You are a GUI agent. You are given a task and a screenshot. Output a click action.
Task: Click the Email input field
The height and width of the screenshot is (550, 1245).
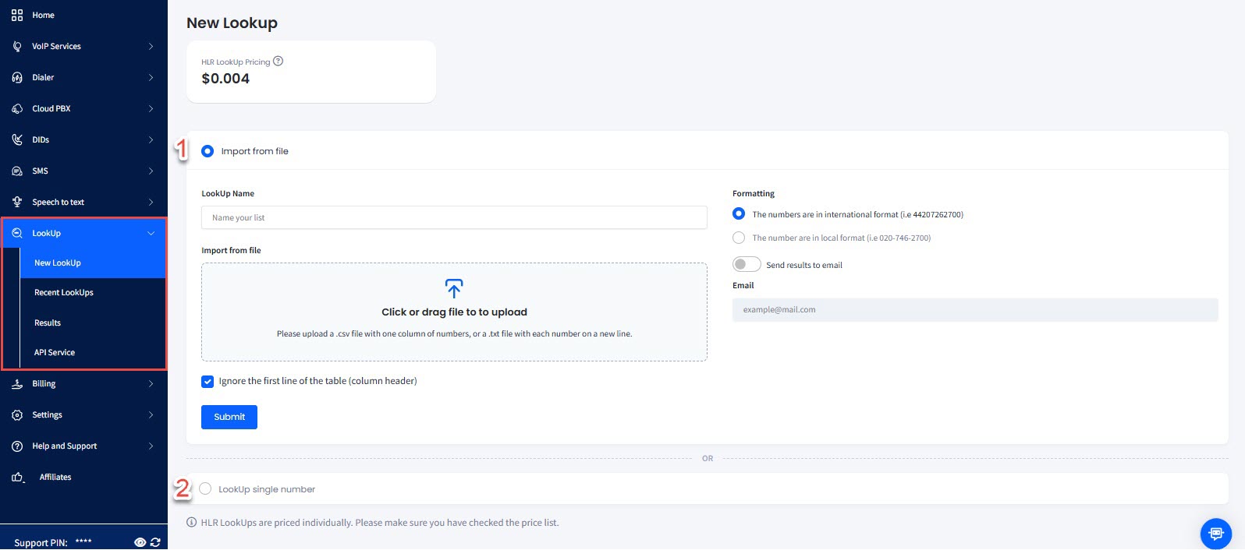point(975,309)
